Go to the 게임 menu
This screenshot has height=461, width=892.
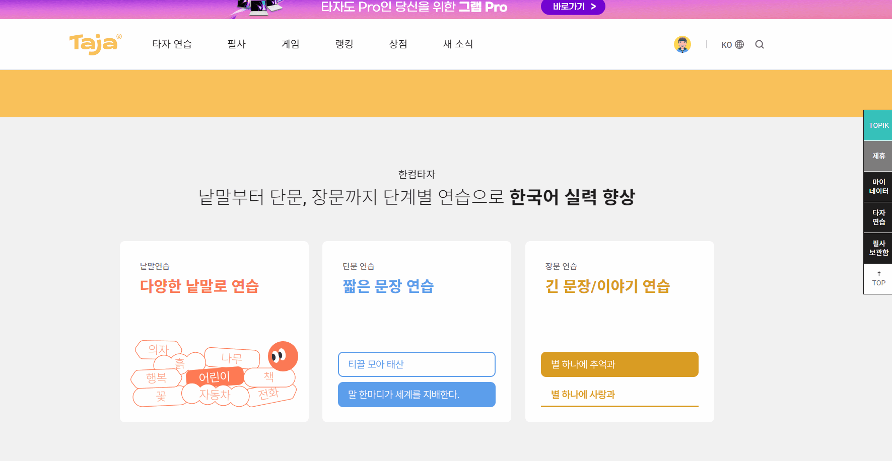coord(290,44)
